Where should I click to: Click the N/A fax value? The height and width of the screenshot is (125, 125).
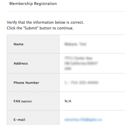pos(68,101)
